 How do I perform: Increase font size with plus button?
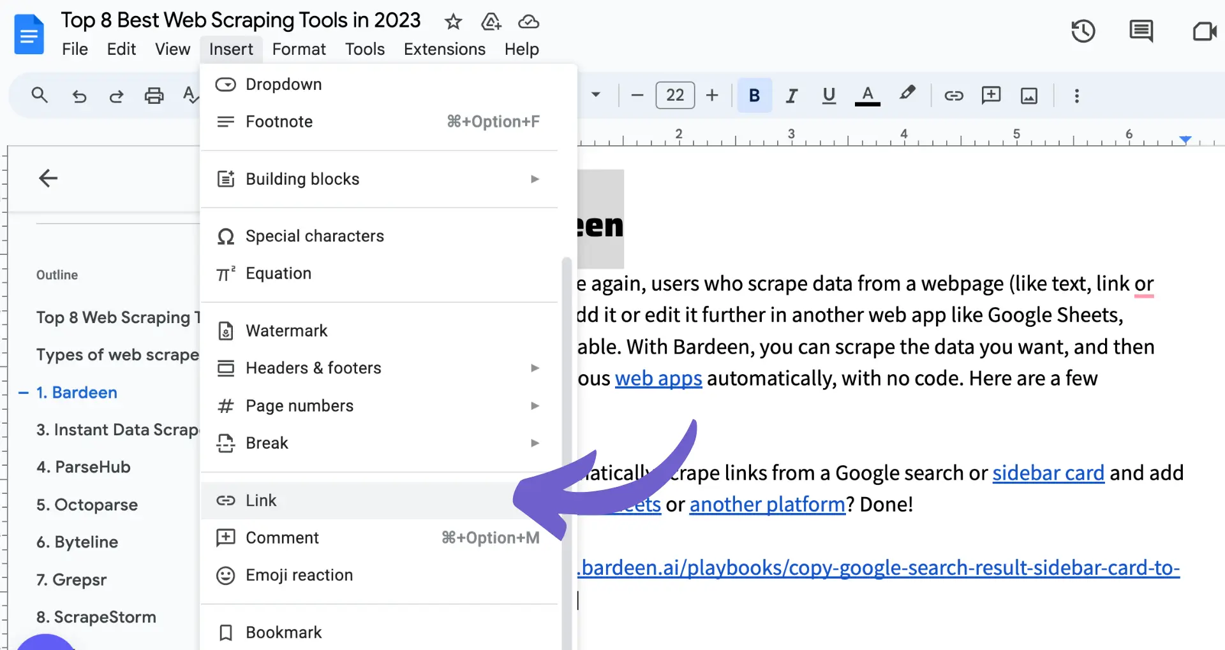click(712, 96)
